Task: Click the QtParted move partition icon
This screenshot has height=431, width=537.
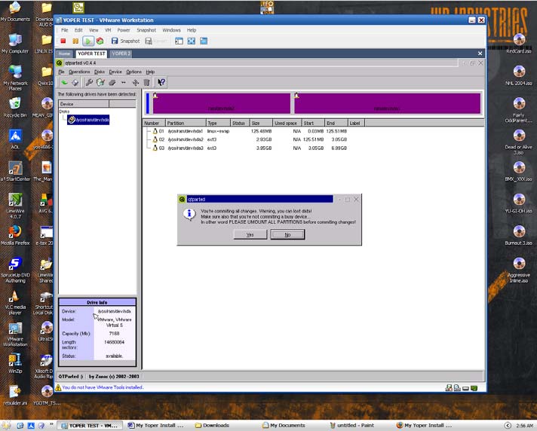Action: (x=135, y=82)
